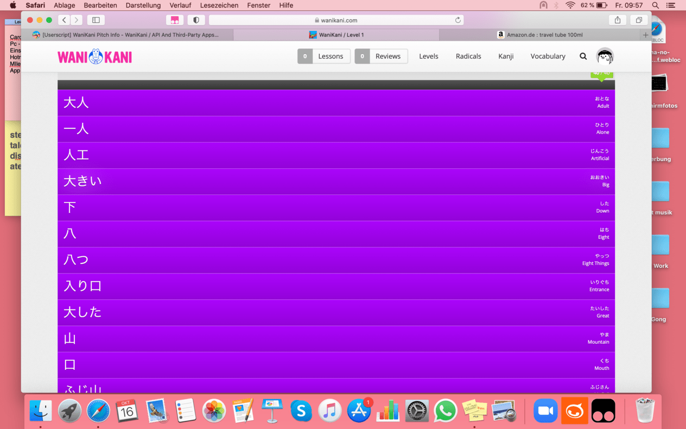Open Reminders from the Dock

185,411
